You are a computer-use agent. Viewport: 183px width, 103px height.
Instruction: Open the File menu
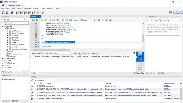[3, 9]
